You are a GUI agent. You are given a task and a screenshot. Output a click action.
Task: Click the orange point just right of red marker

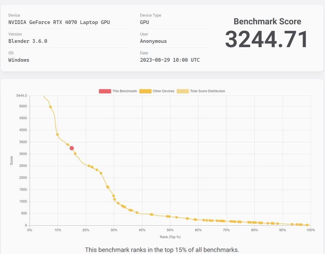[75, 153]
